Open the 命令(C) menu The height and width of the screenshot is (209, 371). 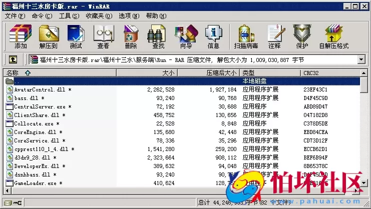pyautogui.click(x=42, y=16)
